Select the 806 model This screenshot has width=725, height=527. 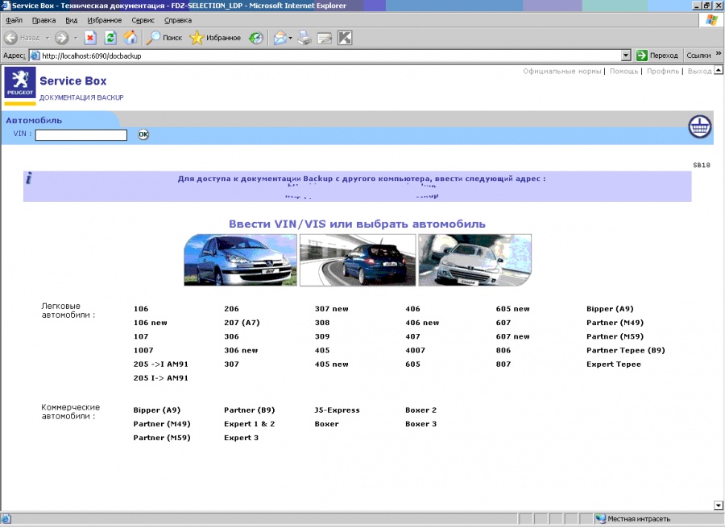click(x=503, y=351)
